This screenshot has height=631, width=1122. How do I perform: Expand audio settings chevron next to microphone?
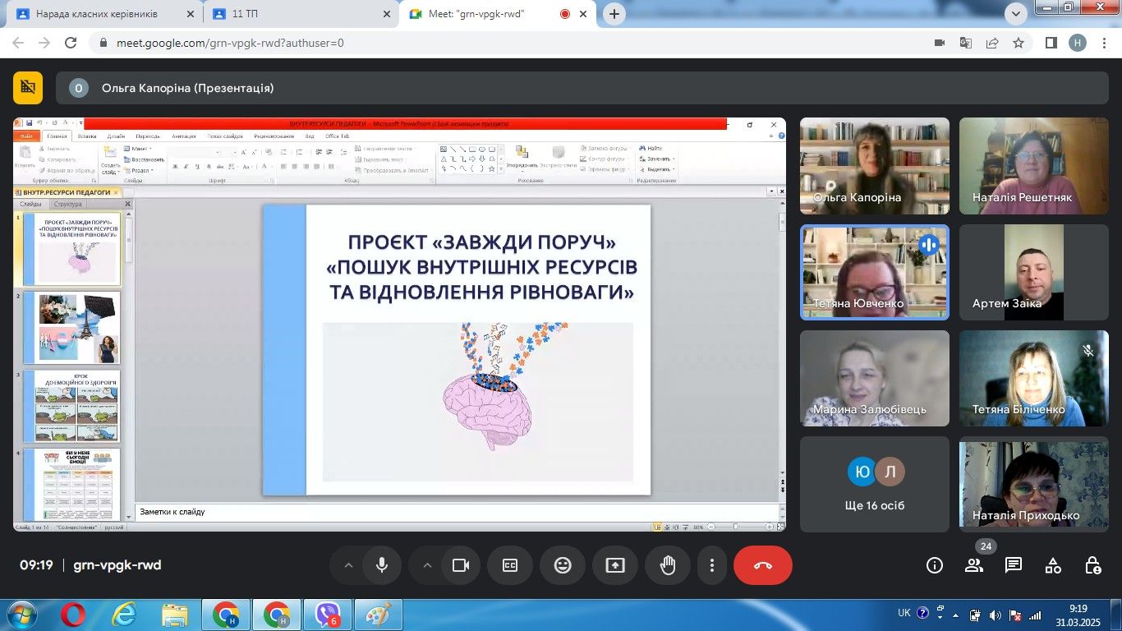[348, 565]
